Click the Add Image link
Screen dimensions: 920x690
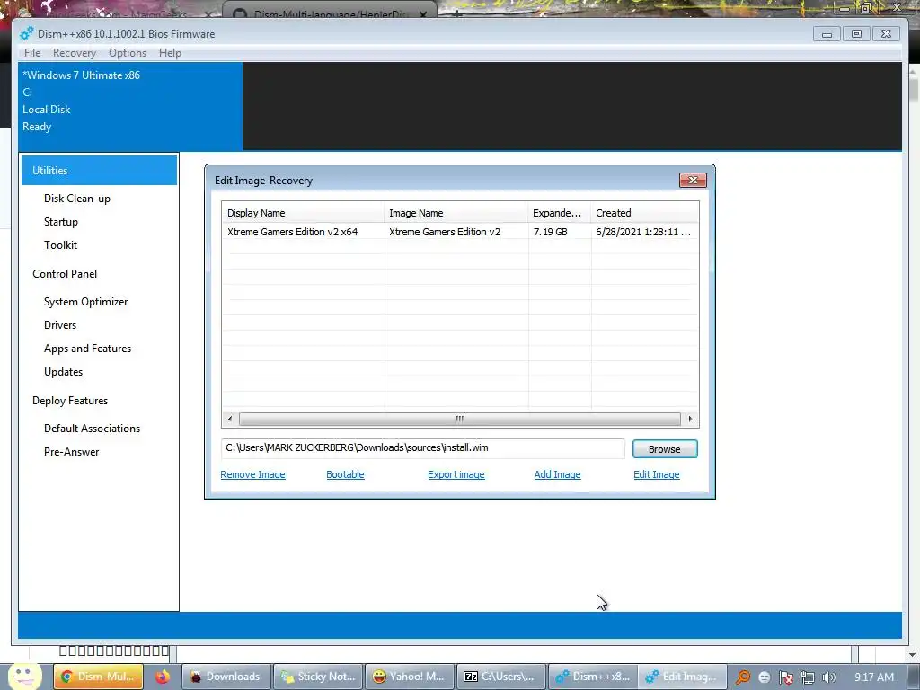[557, 474]
